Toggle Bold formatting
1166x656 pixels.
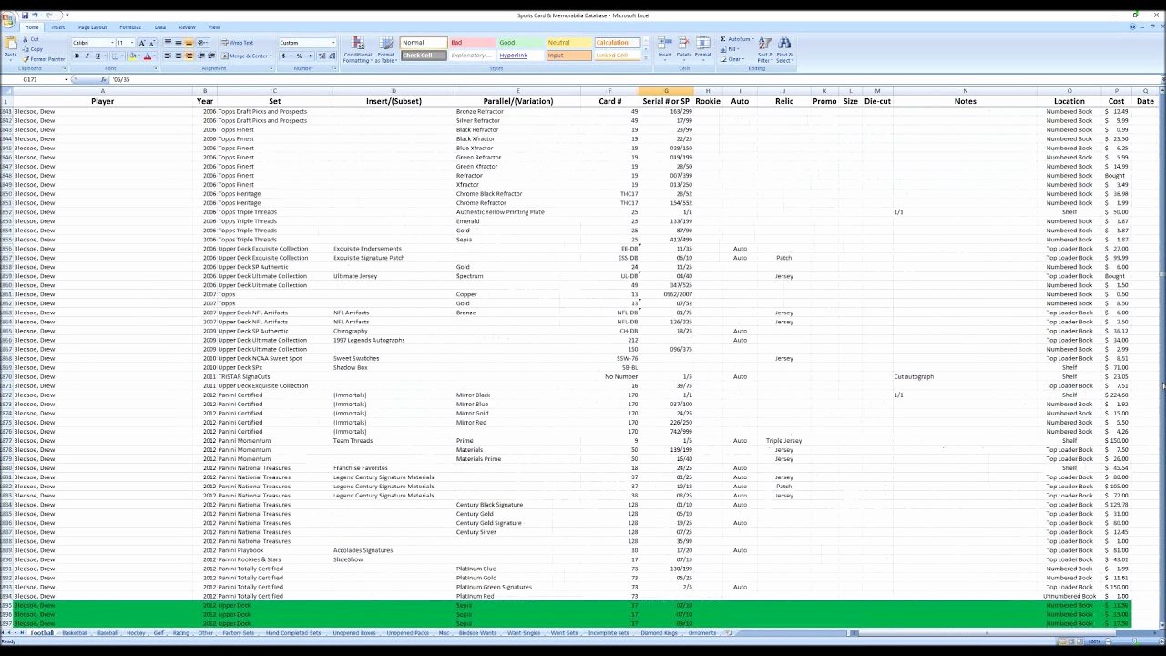[77, 56]
